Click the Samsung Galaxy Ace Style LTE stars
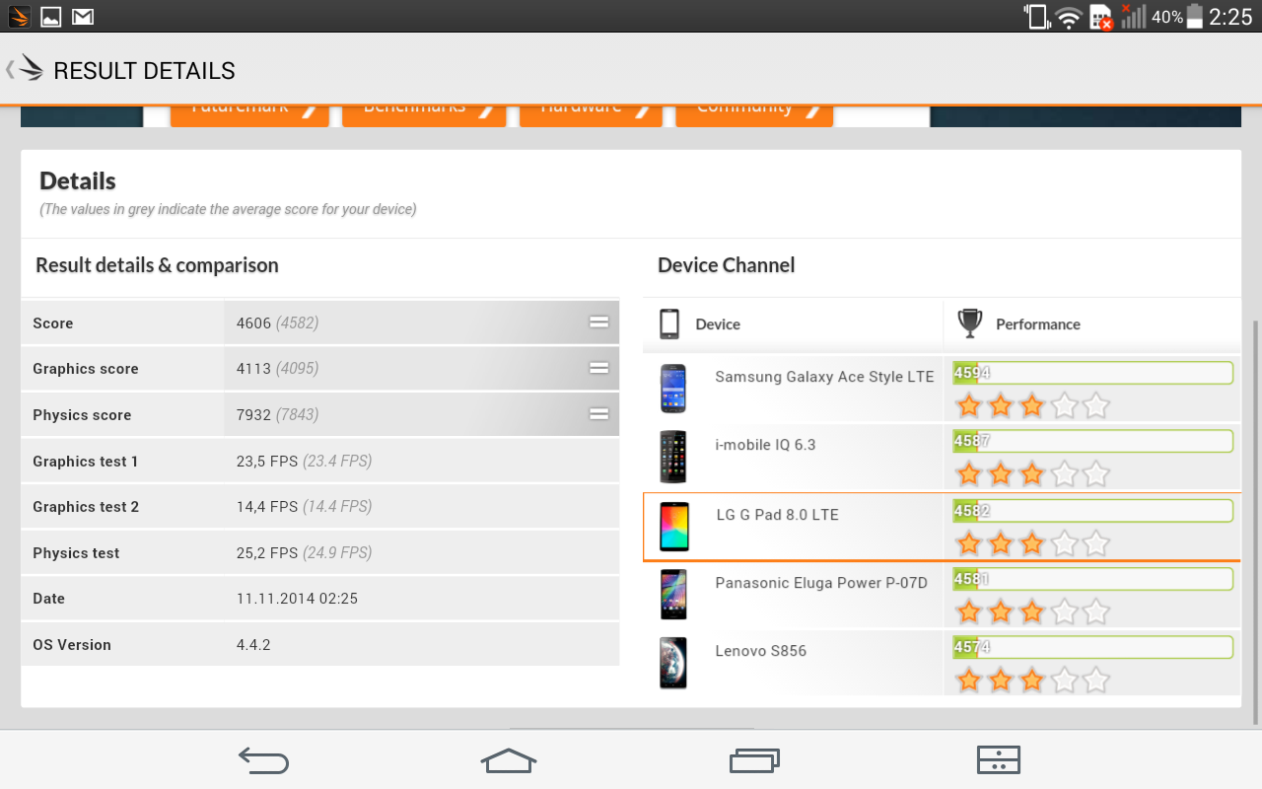 (x=1032, y=405)
